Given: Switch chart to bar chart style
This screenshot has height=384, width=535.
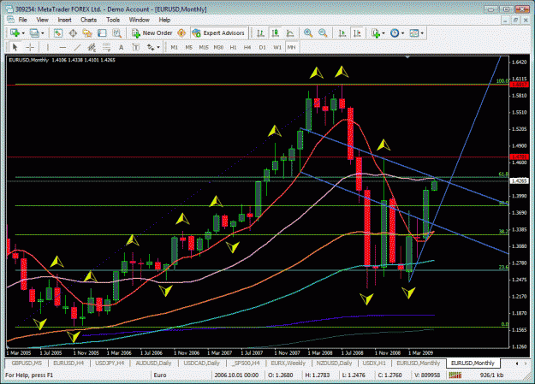Looking at the screenshot, I should 261,33.
